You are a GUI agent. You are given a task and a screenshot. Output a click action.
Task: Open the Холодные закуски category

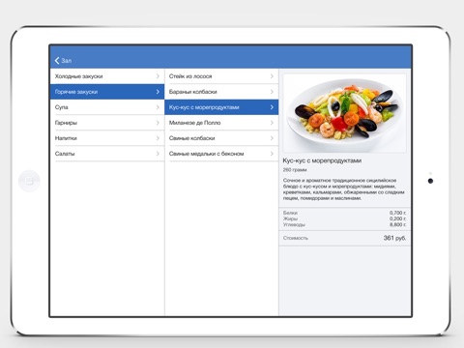(x=107, y=76)
